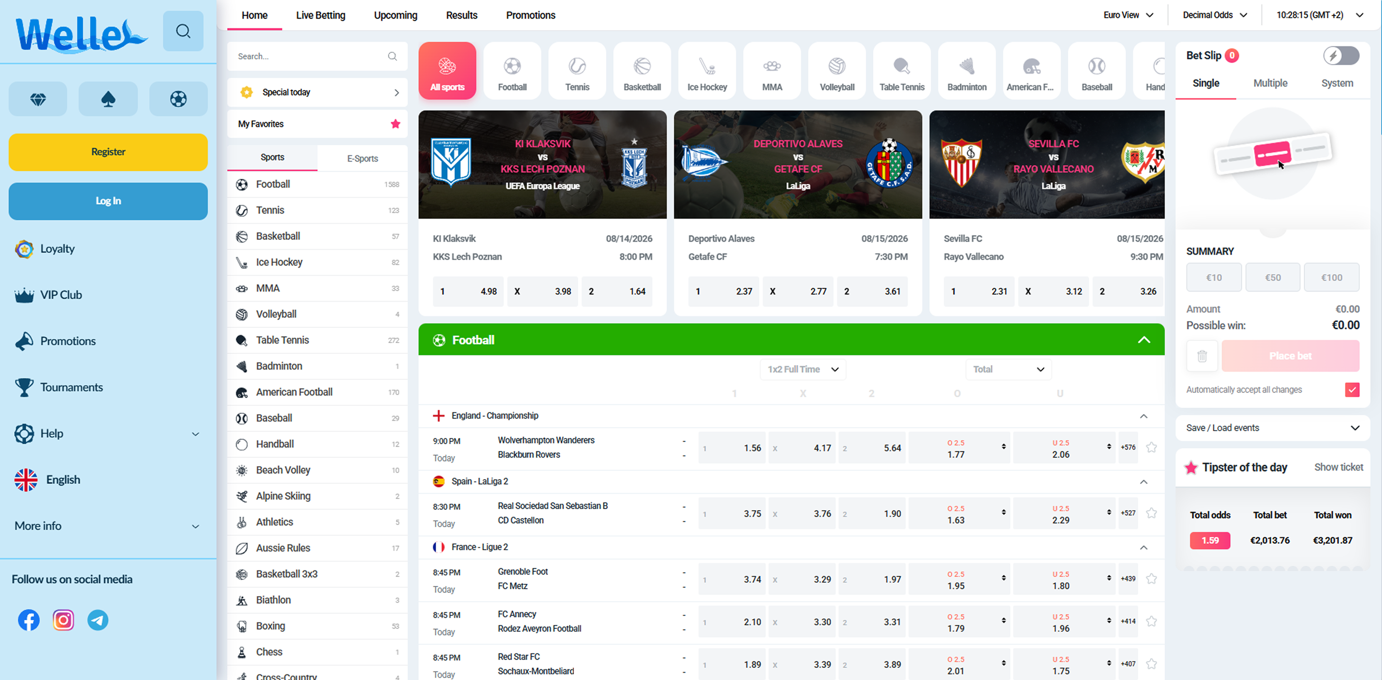This screenshot has height=680, width=1382.
Task: Expand More info in the sidebar
Action: [x=107, y=526]
